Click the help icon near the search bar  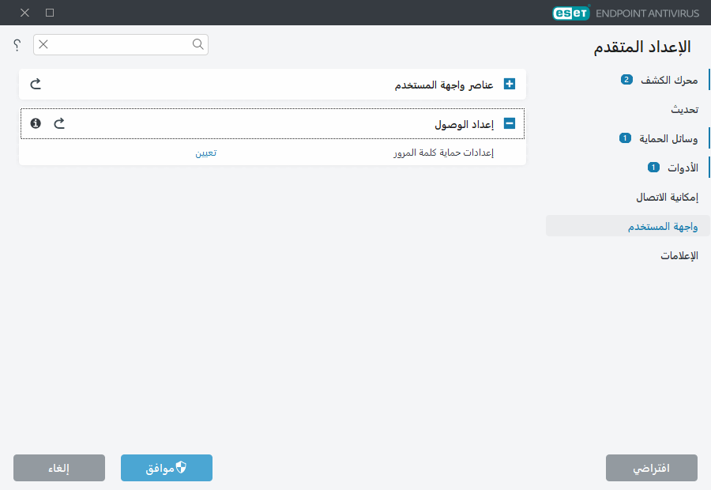(x=17, y=45)
